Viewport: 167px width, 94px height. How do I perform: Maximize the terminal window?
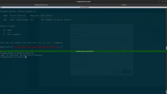(x=162, y=2)
